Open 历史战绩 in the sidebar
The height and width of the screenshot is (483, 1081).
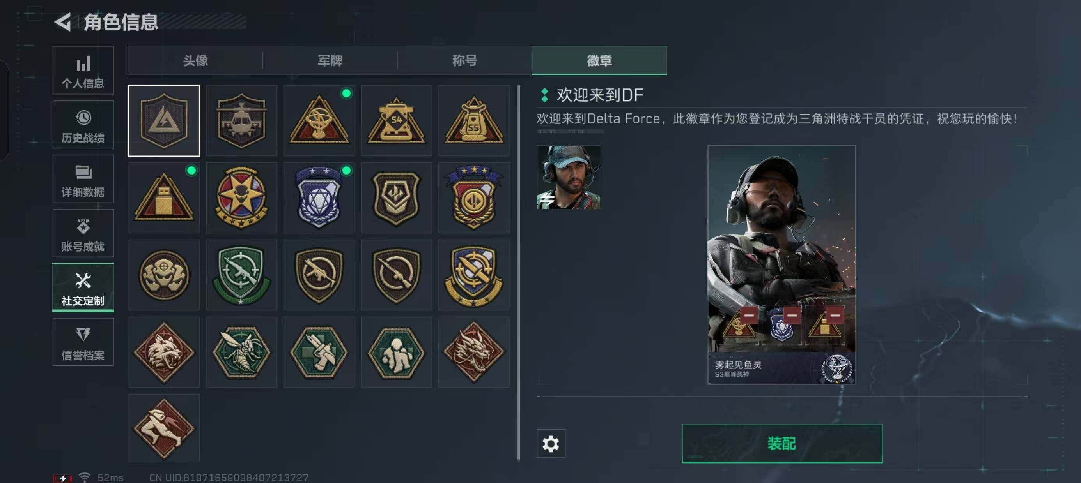(83, 125)
